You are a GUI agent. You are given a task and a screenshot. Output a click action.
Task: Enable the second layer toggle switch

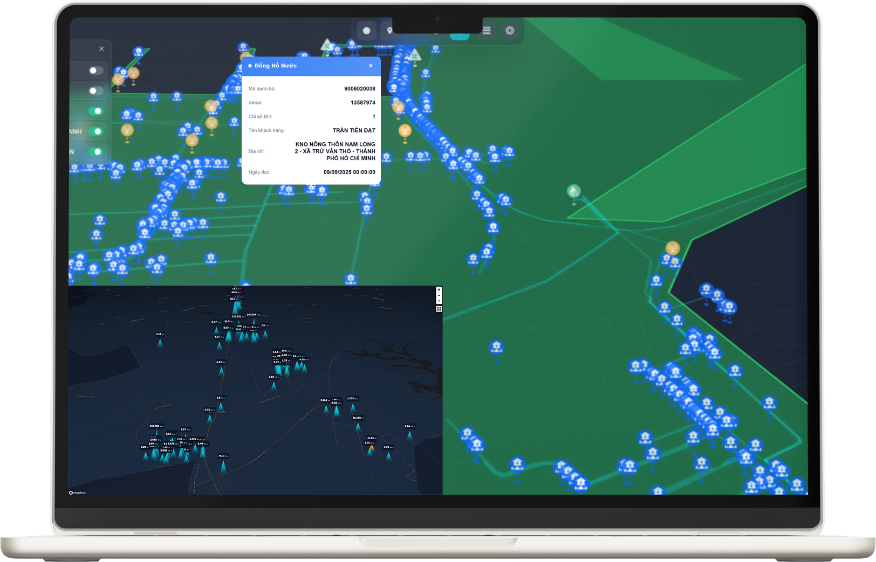click(x=95, y=91)
